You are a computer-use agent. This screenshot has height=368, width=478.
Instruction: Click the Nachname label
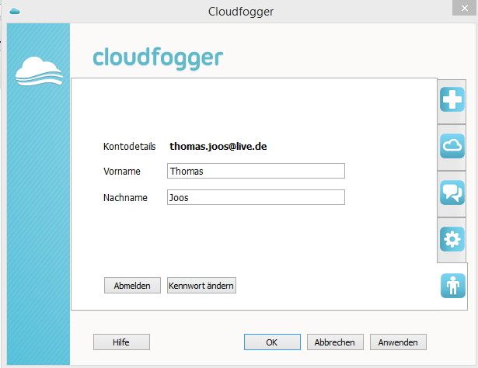click(x=125, y=197)
